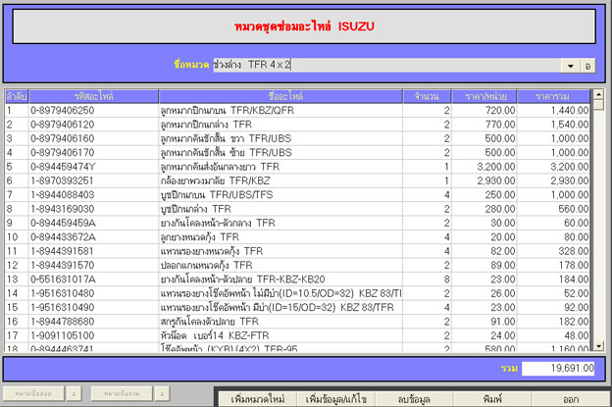The width and height of the screenshot is (612, 407).
Task: Click the table scrollbar down arrow
Action: 598,346
